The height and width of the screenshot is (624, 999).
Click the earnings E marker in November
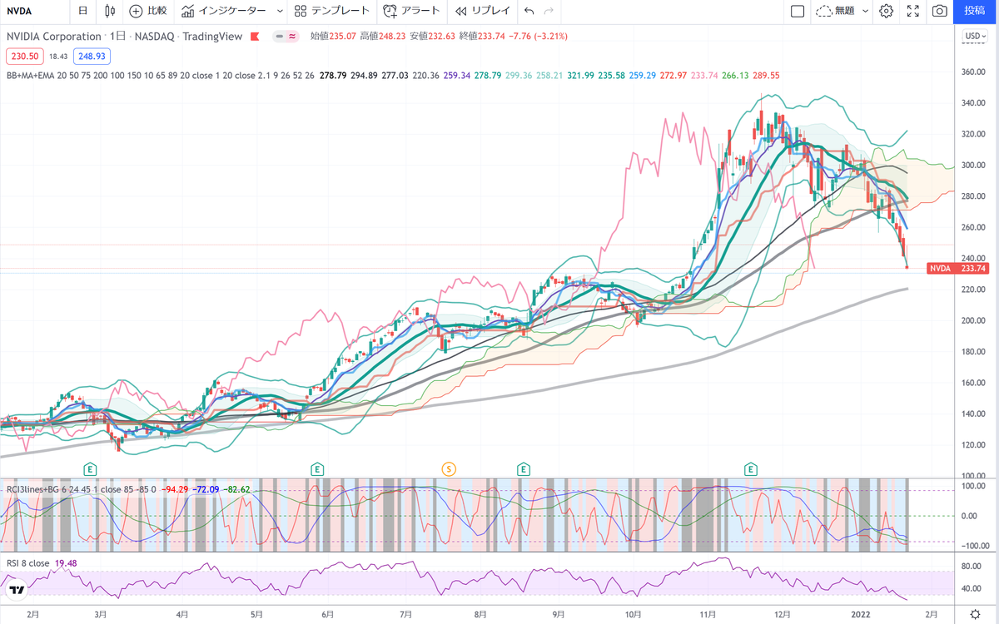click(751, 469)
